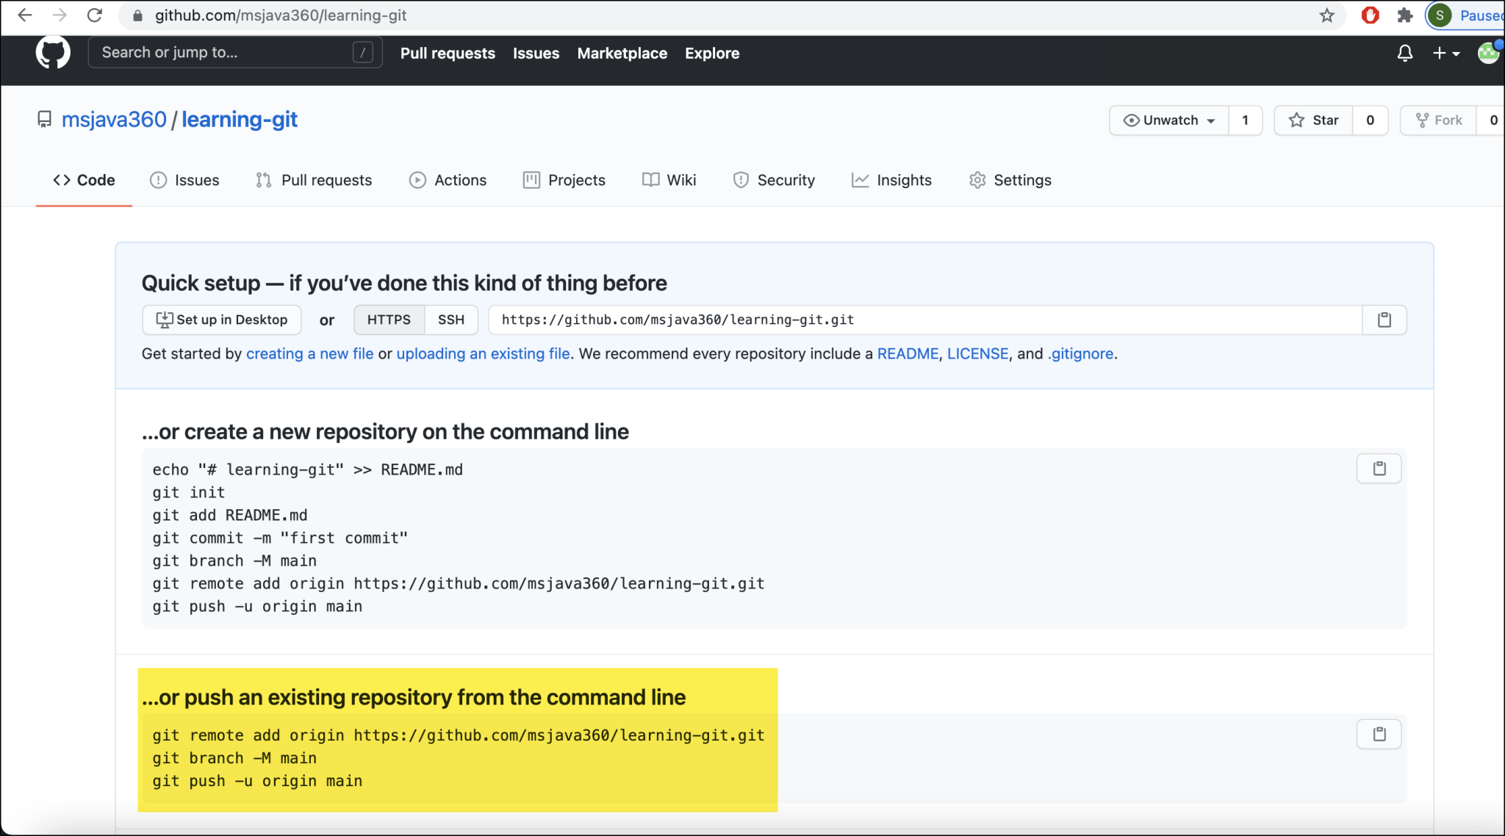Click Pull requests in top navigation

pos(448,53)
